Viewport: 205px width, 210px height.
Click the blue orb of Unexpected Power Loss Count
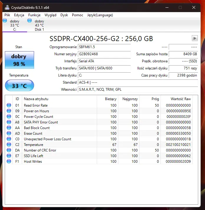coord(9,139)
